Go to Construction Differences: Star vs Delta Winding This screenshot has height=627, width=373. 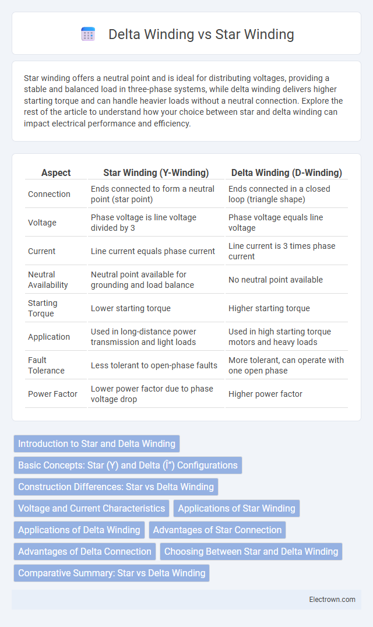pyautogui.click(x=116, y=487)
